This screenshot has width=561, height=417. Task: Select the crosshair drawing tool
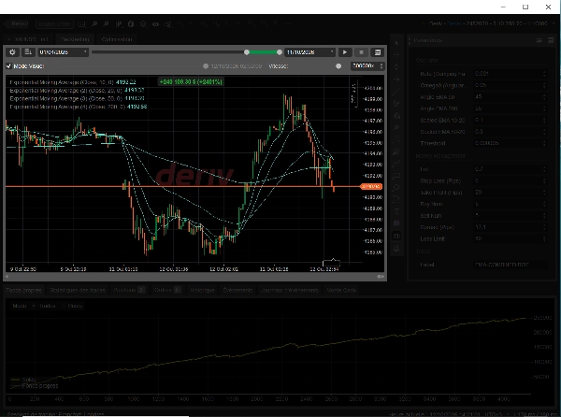click(396, 55)
